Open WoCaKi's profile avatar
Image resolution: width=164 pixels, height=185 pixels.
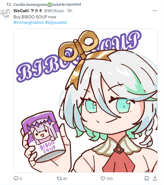click(x=5, y=14)
